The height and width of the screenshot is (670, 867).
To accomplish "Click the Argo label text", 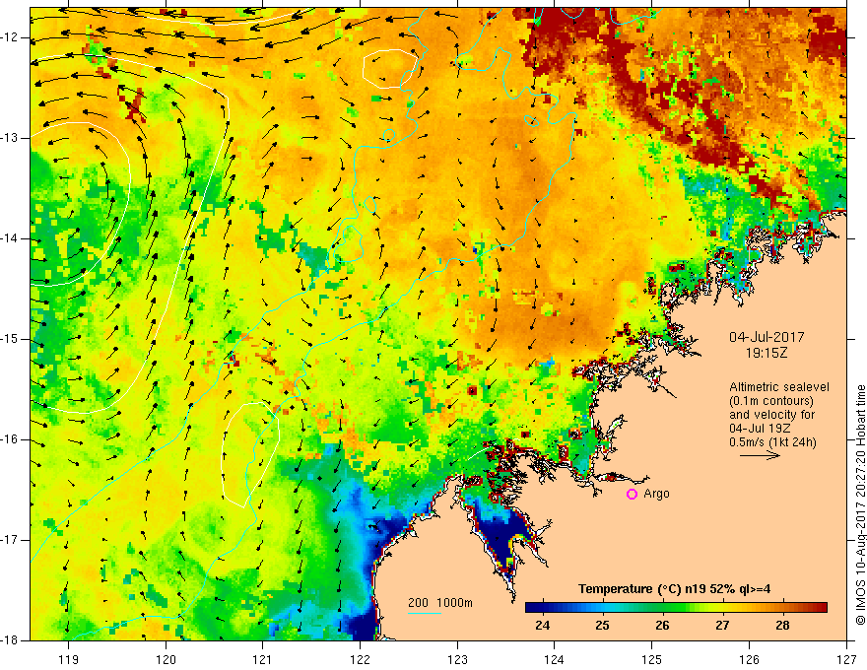I will pos(656,494).
